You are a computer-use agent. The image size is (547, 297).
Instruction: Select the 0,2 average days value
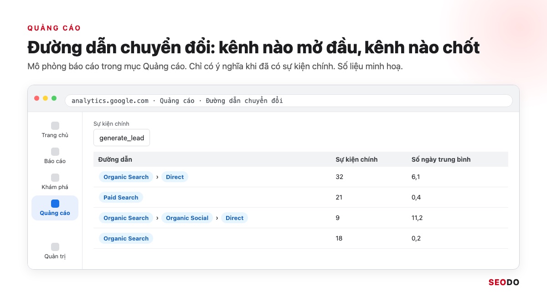pyautogui.click(x=416, y=238)
